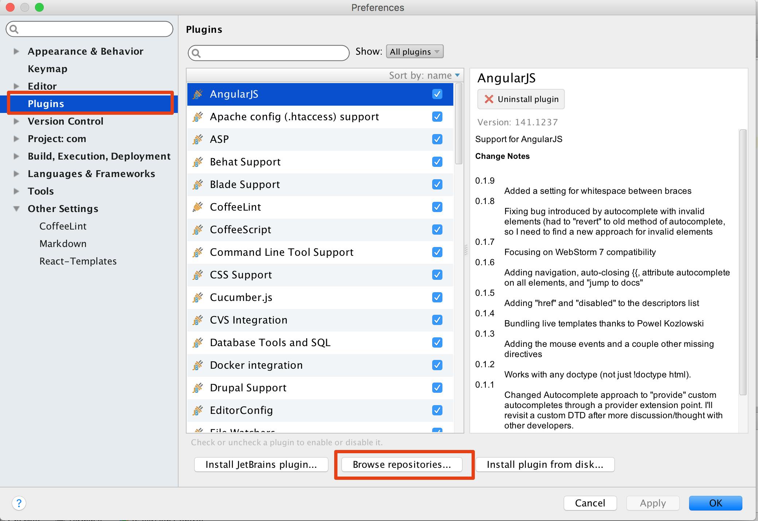Image resolution: width=758 pixels, height=521 pixels.
Task: Click the Browse repositories button
Action: (x=402, y=465)
